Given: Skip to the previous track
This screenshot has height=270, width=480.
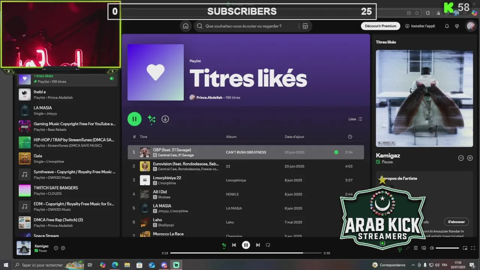Looking at the screenshot, I should 234,245.
